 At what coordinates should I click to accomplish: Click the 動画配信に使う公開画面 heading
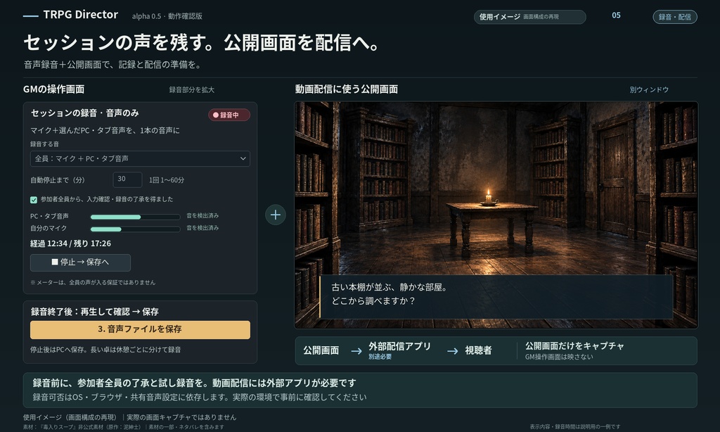[346, 89]
